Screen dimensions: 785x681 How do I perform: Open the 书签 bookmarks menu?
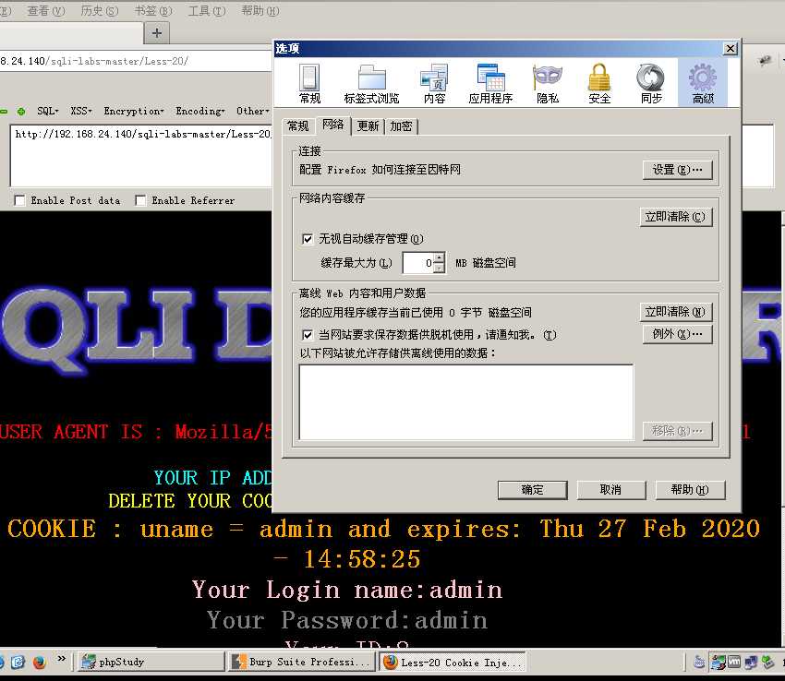point(153,10)
